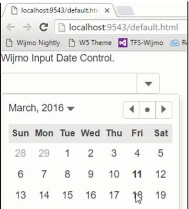
Task: Select the localhost:9543 tab
Action: [x=59, y=10]
